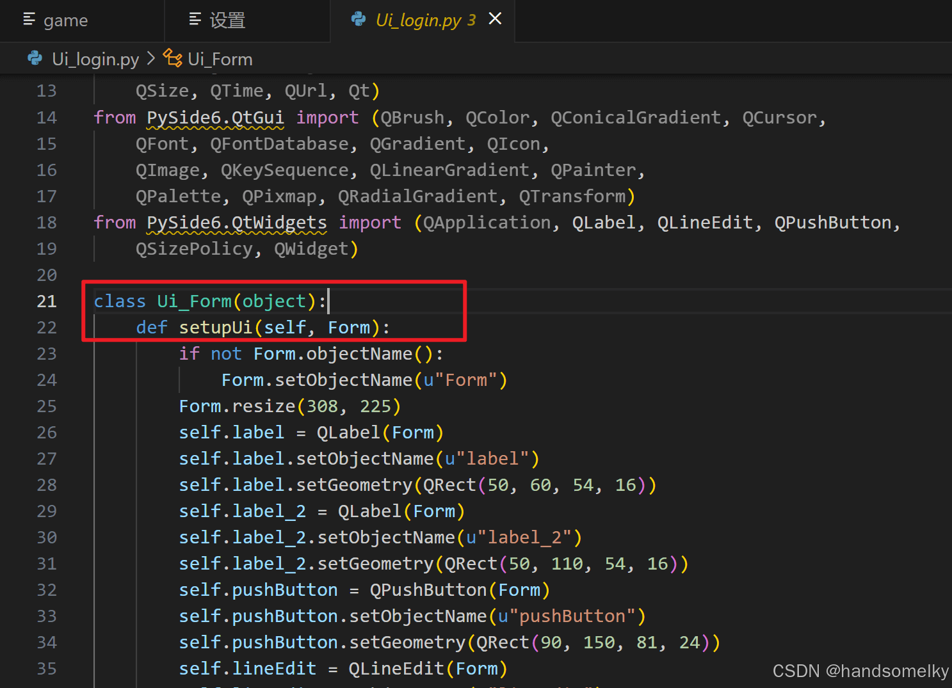Click the setupUi method name
Viewport: 952px width, 688px height.
click(x=216, y=328)
